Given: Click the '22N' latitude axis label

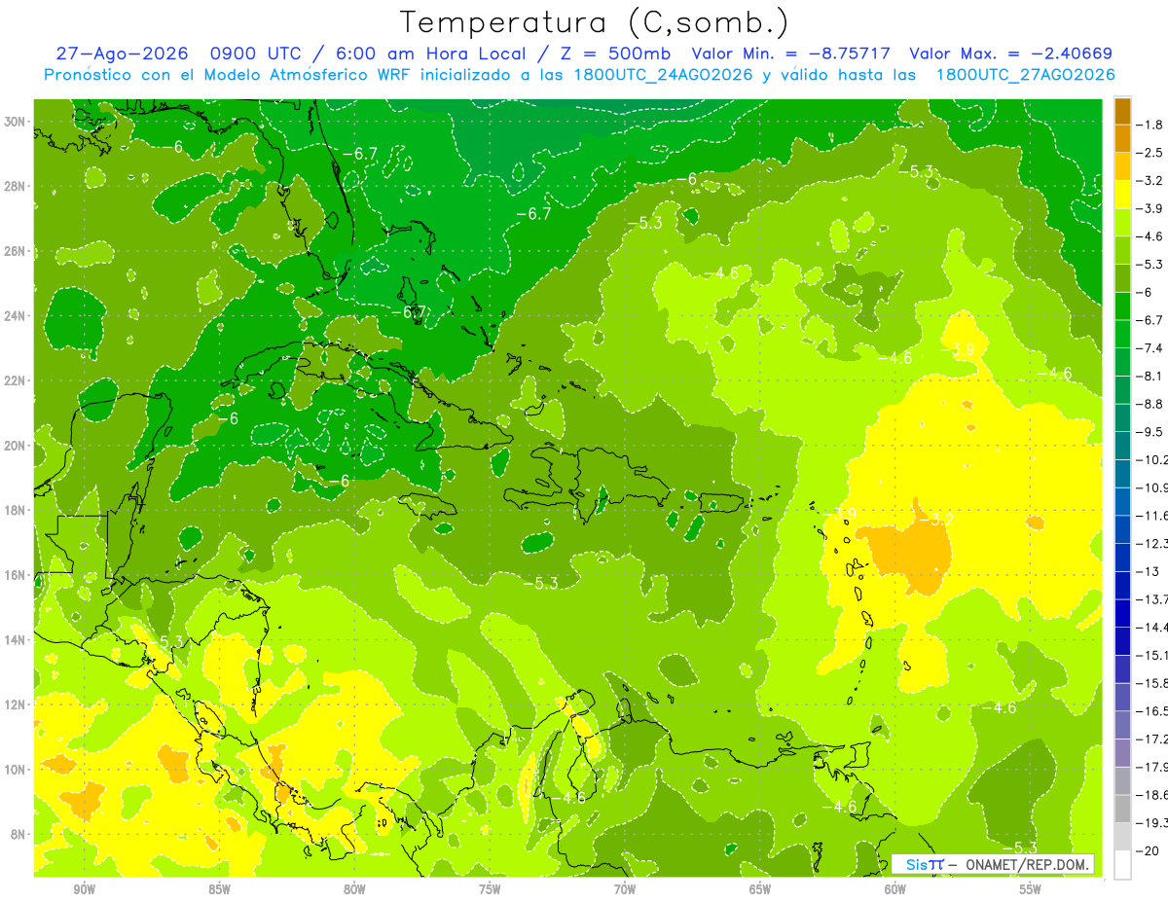Looking at the screenshot, I should [x=17, y=380].
